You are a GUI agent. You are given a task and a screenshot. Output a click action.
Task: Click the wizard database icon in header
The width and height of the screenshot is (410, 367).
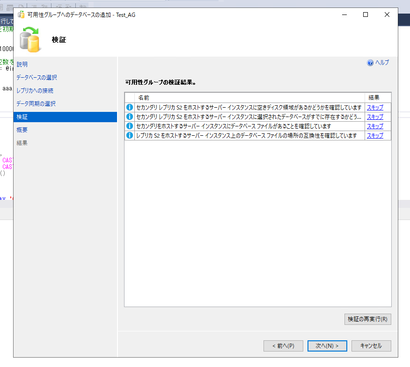click(30, 39)
